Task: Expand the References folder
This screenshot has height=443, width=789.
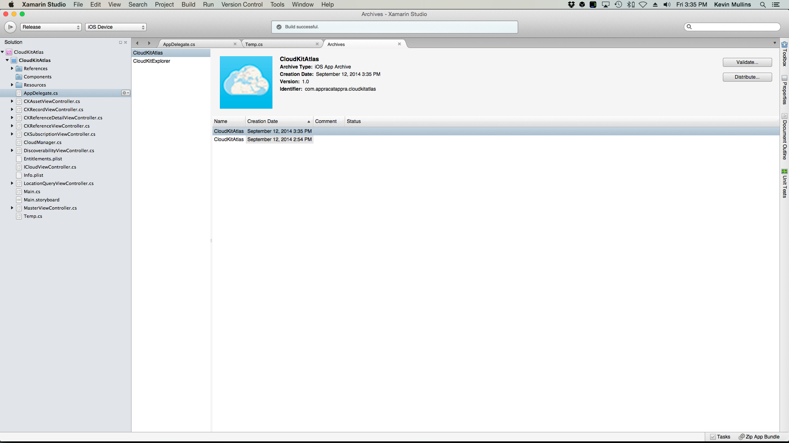Action: pos(12,69)
